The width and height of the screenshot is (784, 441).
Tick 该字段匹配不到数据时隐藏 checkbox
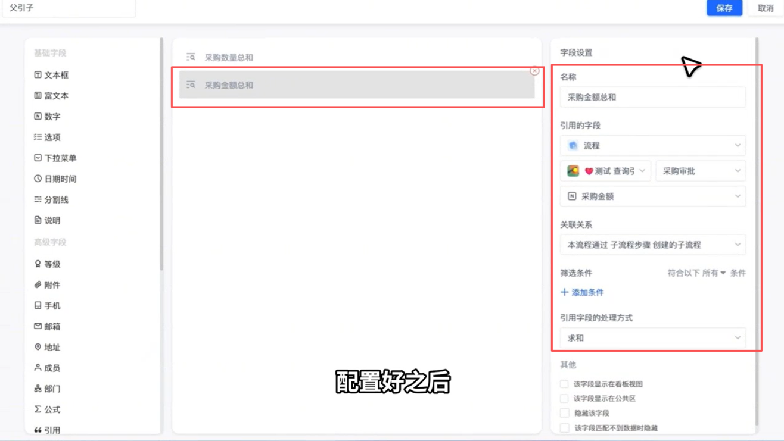coord(564,428)
